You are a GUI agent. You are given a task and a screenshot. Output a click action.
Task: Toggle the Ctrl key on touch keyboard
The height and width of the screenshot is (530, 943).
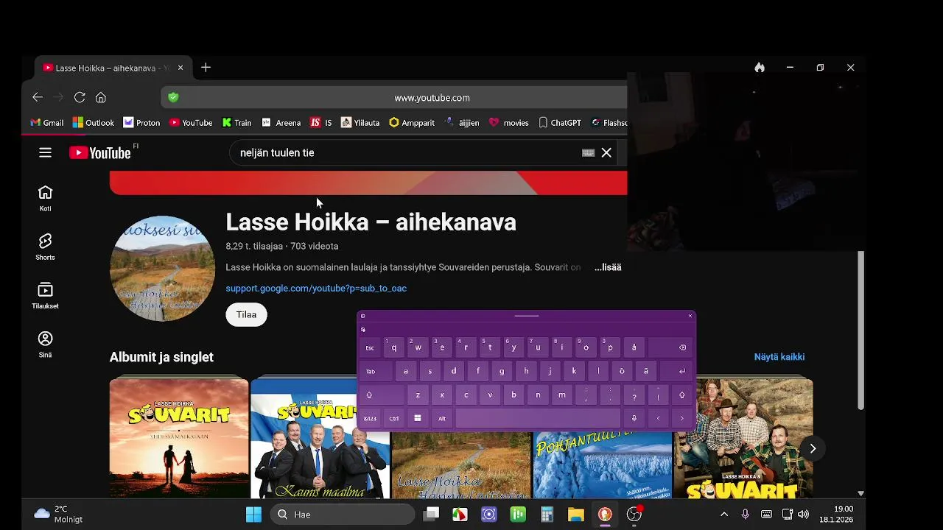394,418
